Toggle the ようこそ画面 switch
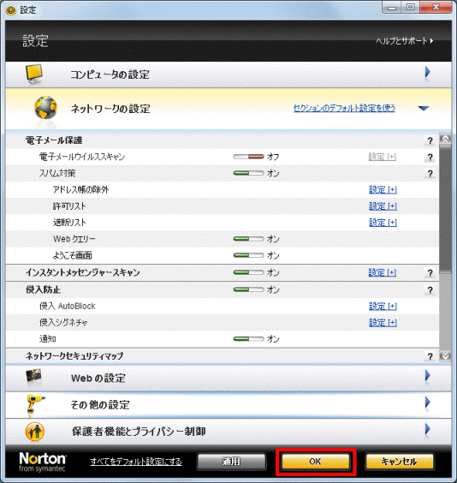457x483 pixels. (248, 255)
